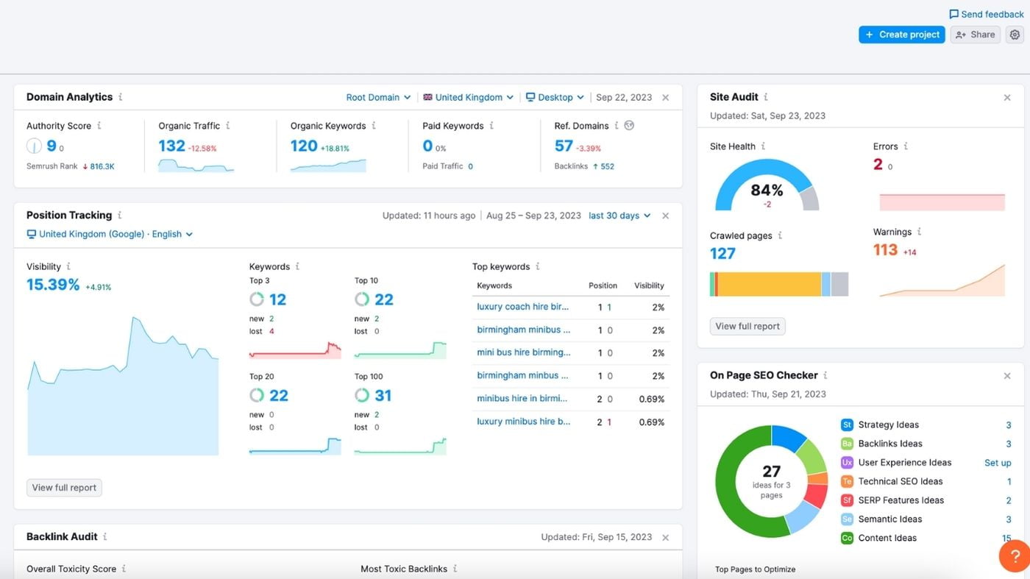Screen dimensions: 1030x579
Task: Click info icon beside Backlink Audit title
Action: [x=105, y=537]
